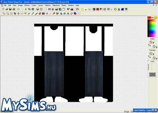Copy selection with the Copy icon
Screen dimensions: 158x113
(29, 9)
